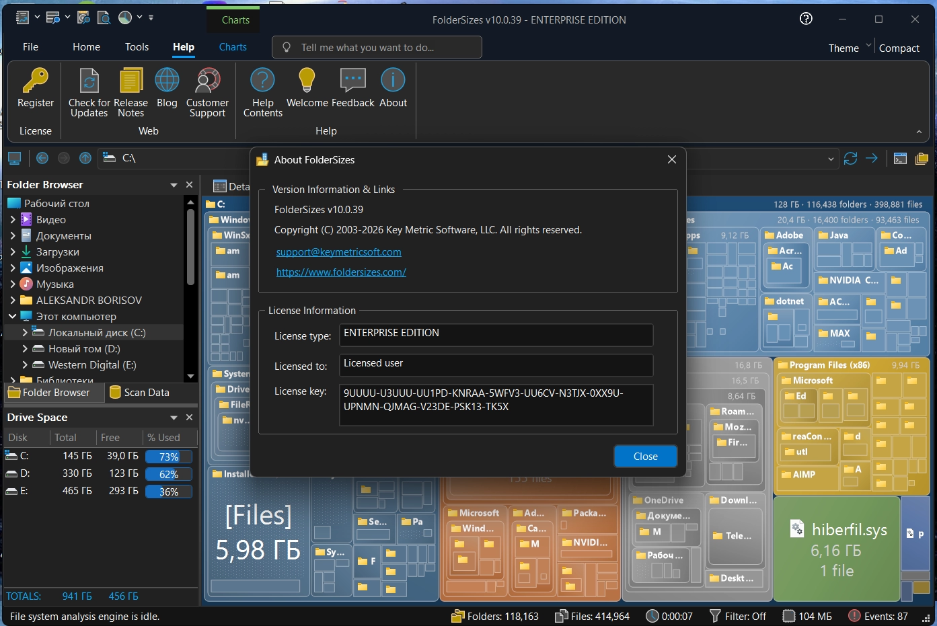This screenshot has height=626, width=937.
Task: Switch to the Scan Data tab
Action: 139,393
